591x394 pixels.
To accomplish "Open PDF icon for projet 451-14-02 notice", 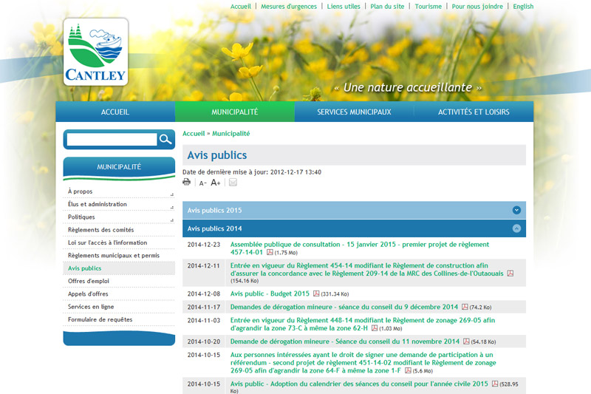I will coord(409,370).
